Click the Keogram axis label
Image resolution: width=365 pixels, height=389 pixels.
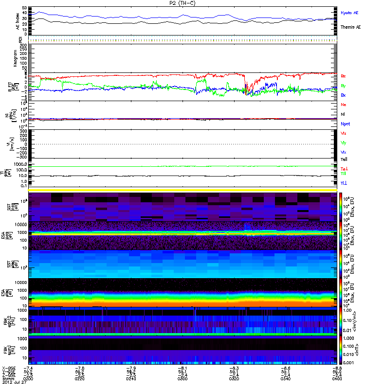(x=16, y=58)
